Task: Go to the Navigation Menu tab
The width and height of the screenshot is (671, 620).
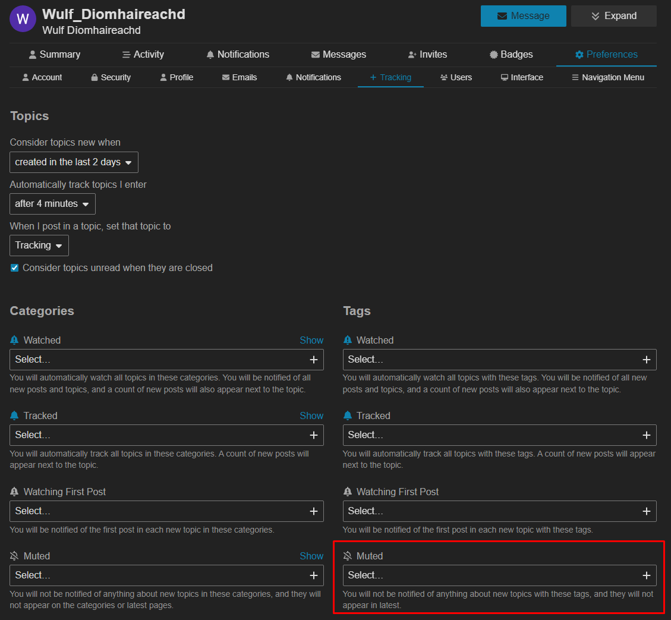Action: click(x=607, y=77)
